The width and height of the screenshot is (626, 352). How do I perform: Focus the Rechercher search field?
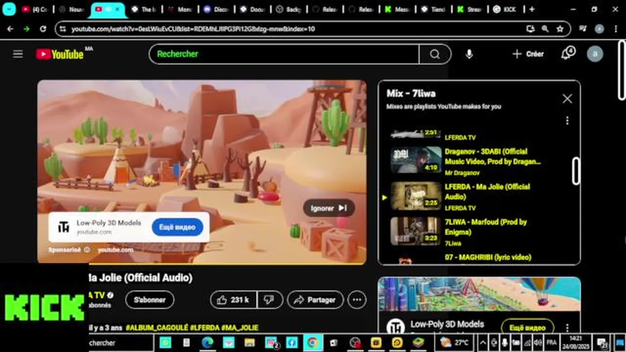point(284,54)
